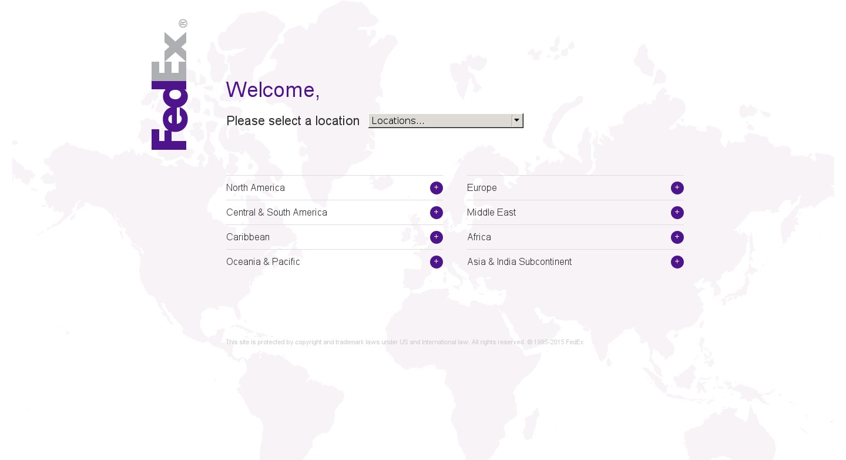This screenshot has height=460, width=846.
Task: Select the North America region label
Action: [x=256, y=188]
